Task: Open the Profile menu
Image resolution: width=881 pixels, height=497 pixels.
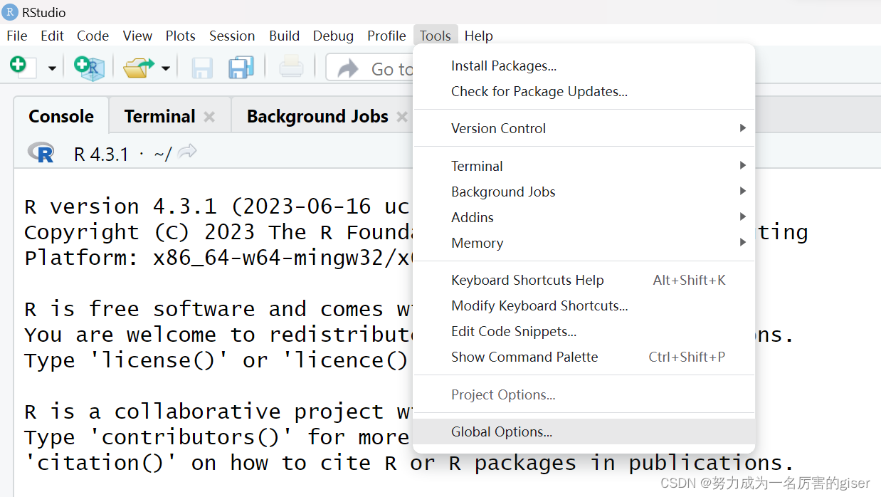Action: [386, 36]
